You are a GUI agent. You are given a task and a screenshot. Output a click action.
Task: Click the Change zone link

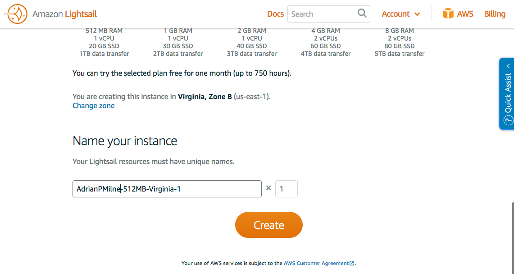94,105
